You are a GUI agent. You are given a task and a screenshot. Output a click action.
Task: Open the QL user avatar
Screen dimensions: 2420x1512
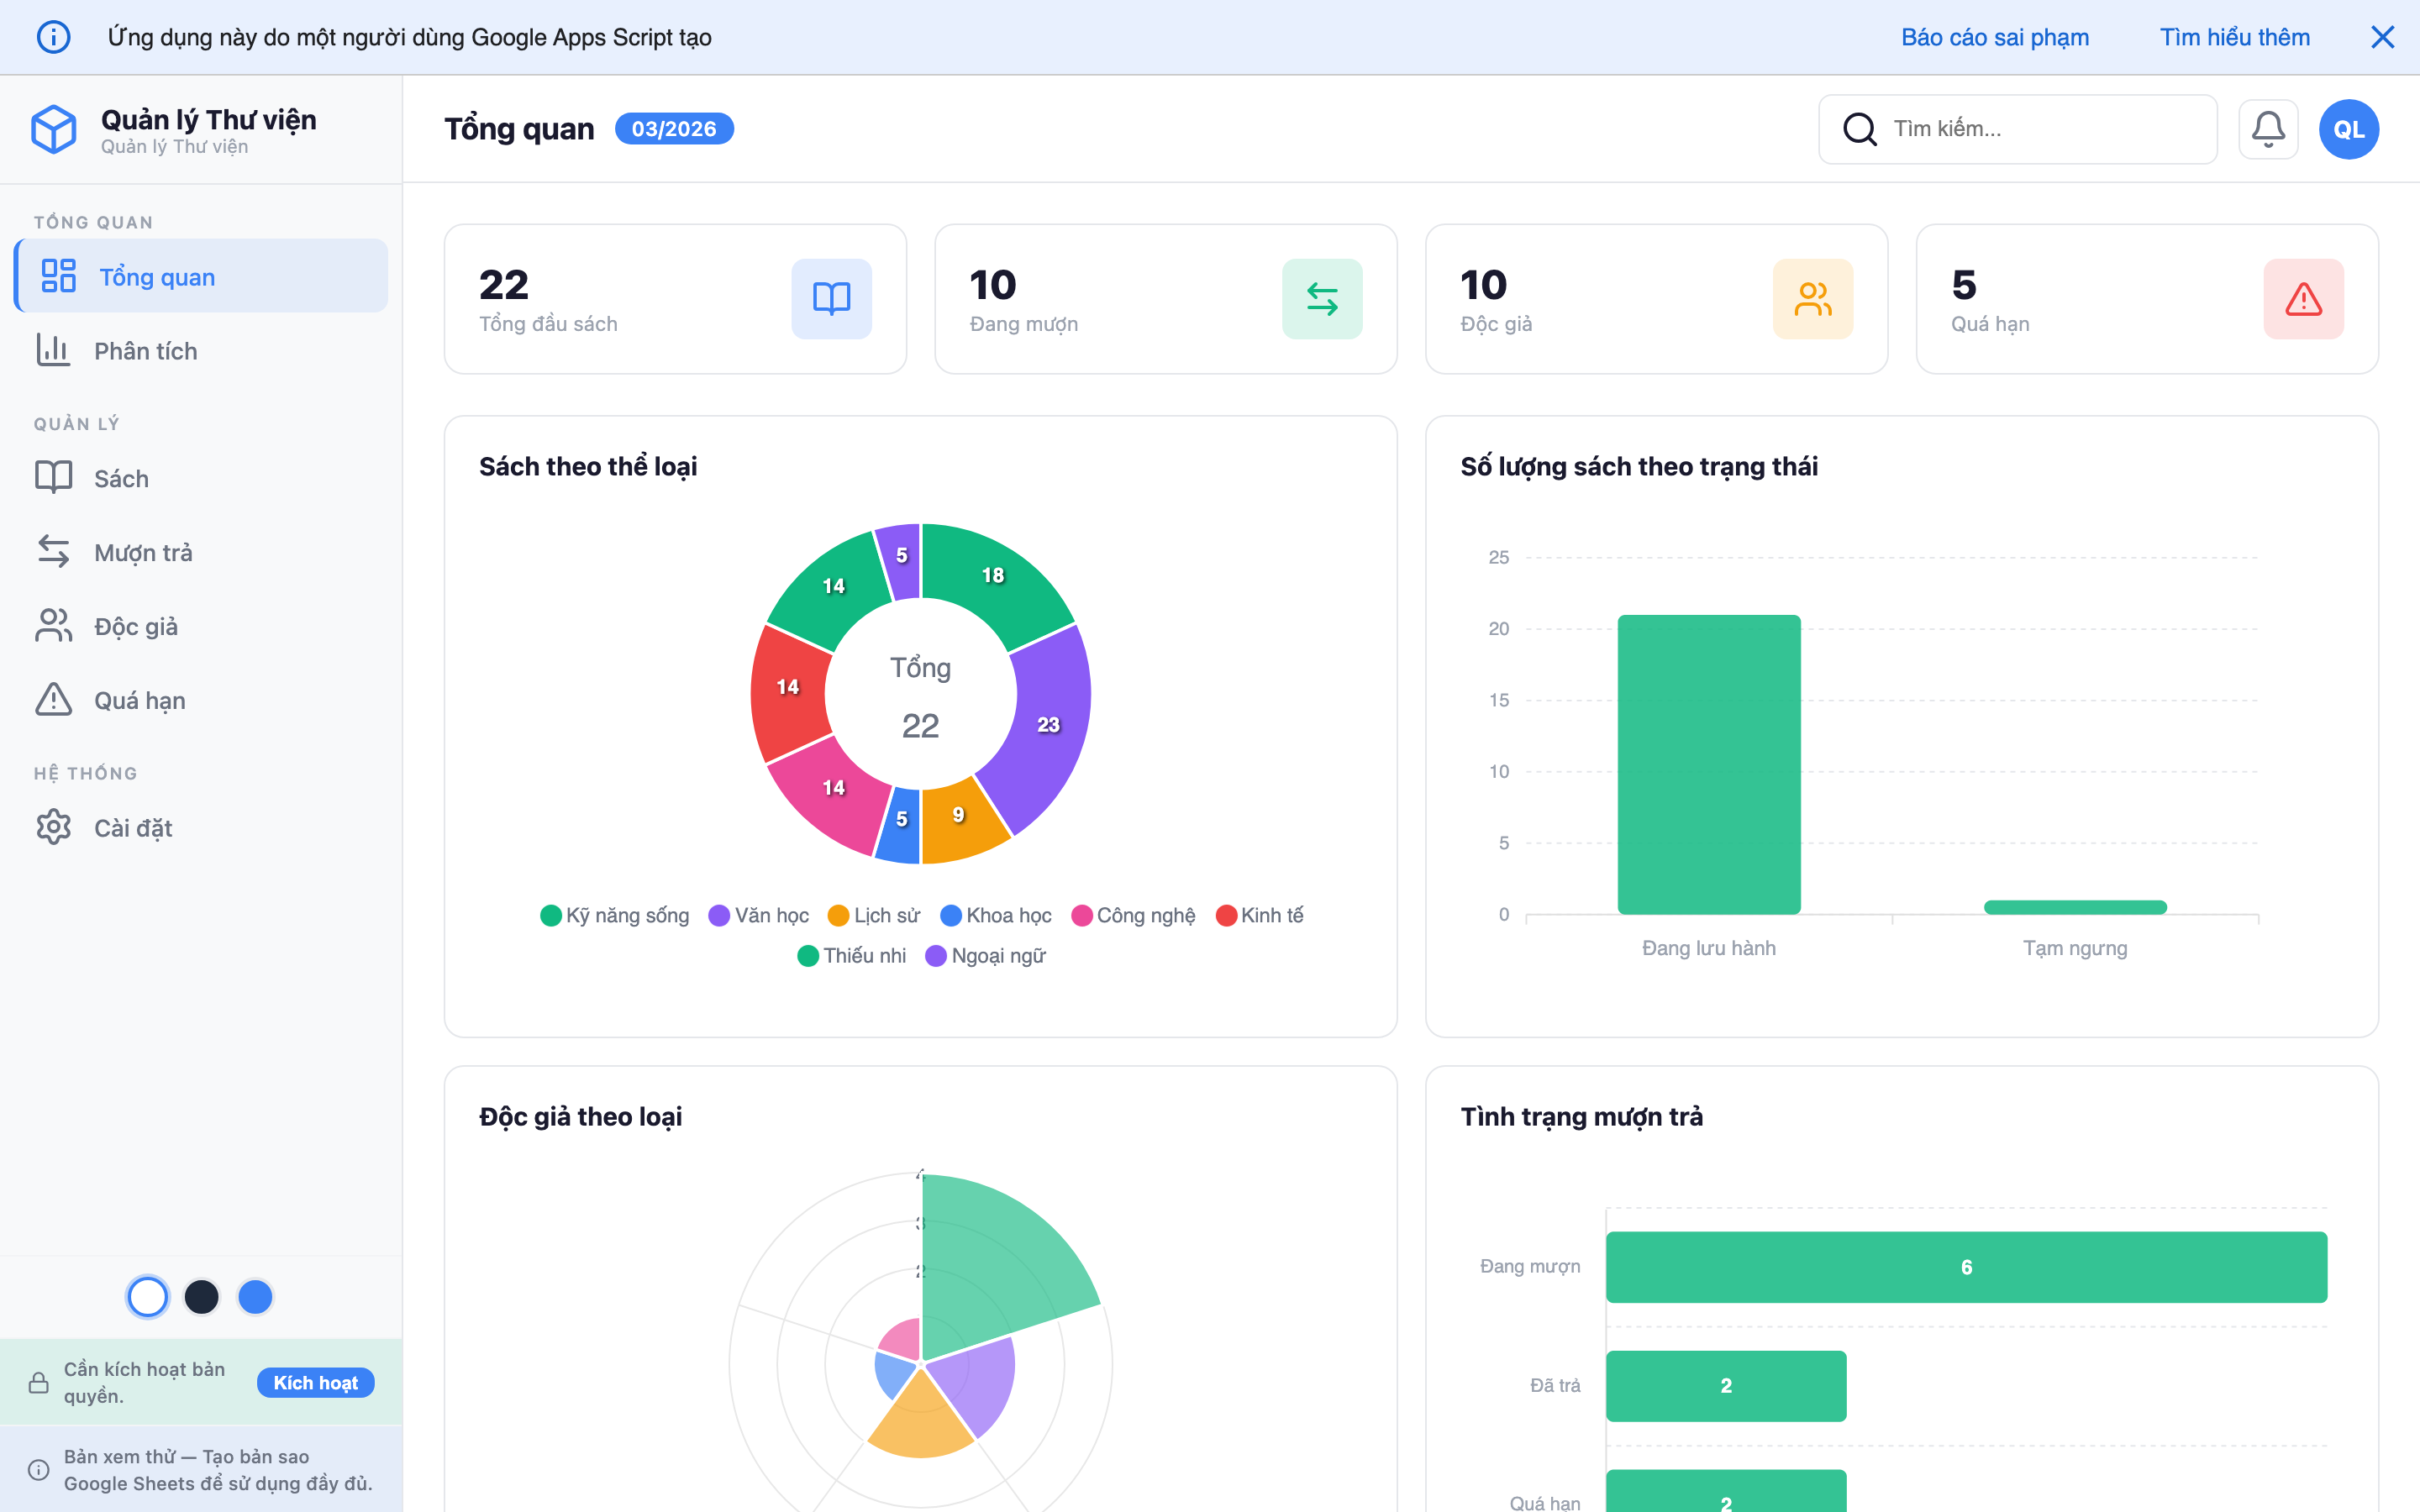pos(2348,129)
